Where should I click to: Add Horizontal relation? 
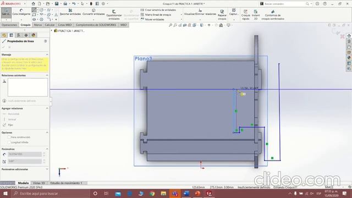pyautogui.click(x=11, y=114)
